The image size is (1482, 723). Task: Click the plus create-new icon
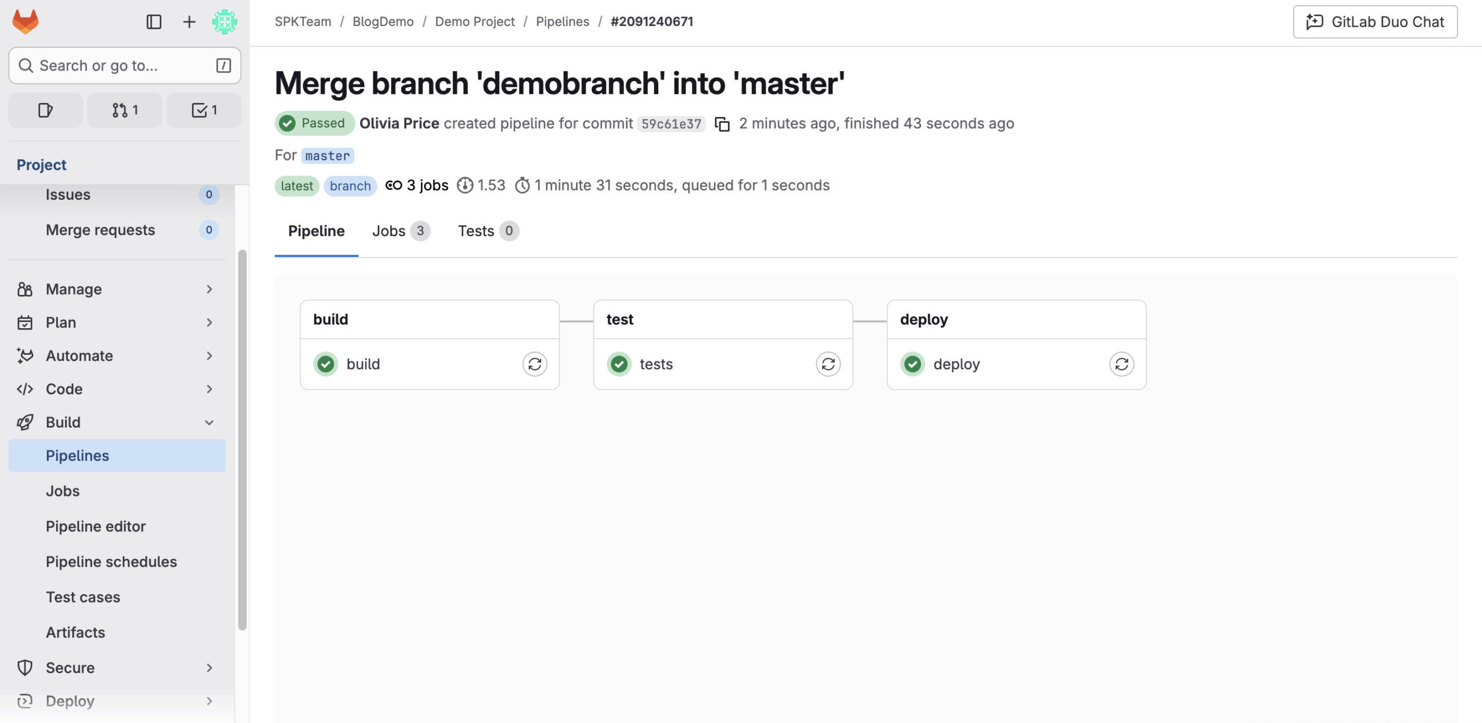pos(189,21)
